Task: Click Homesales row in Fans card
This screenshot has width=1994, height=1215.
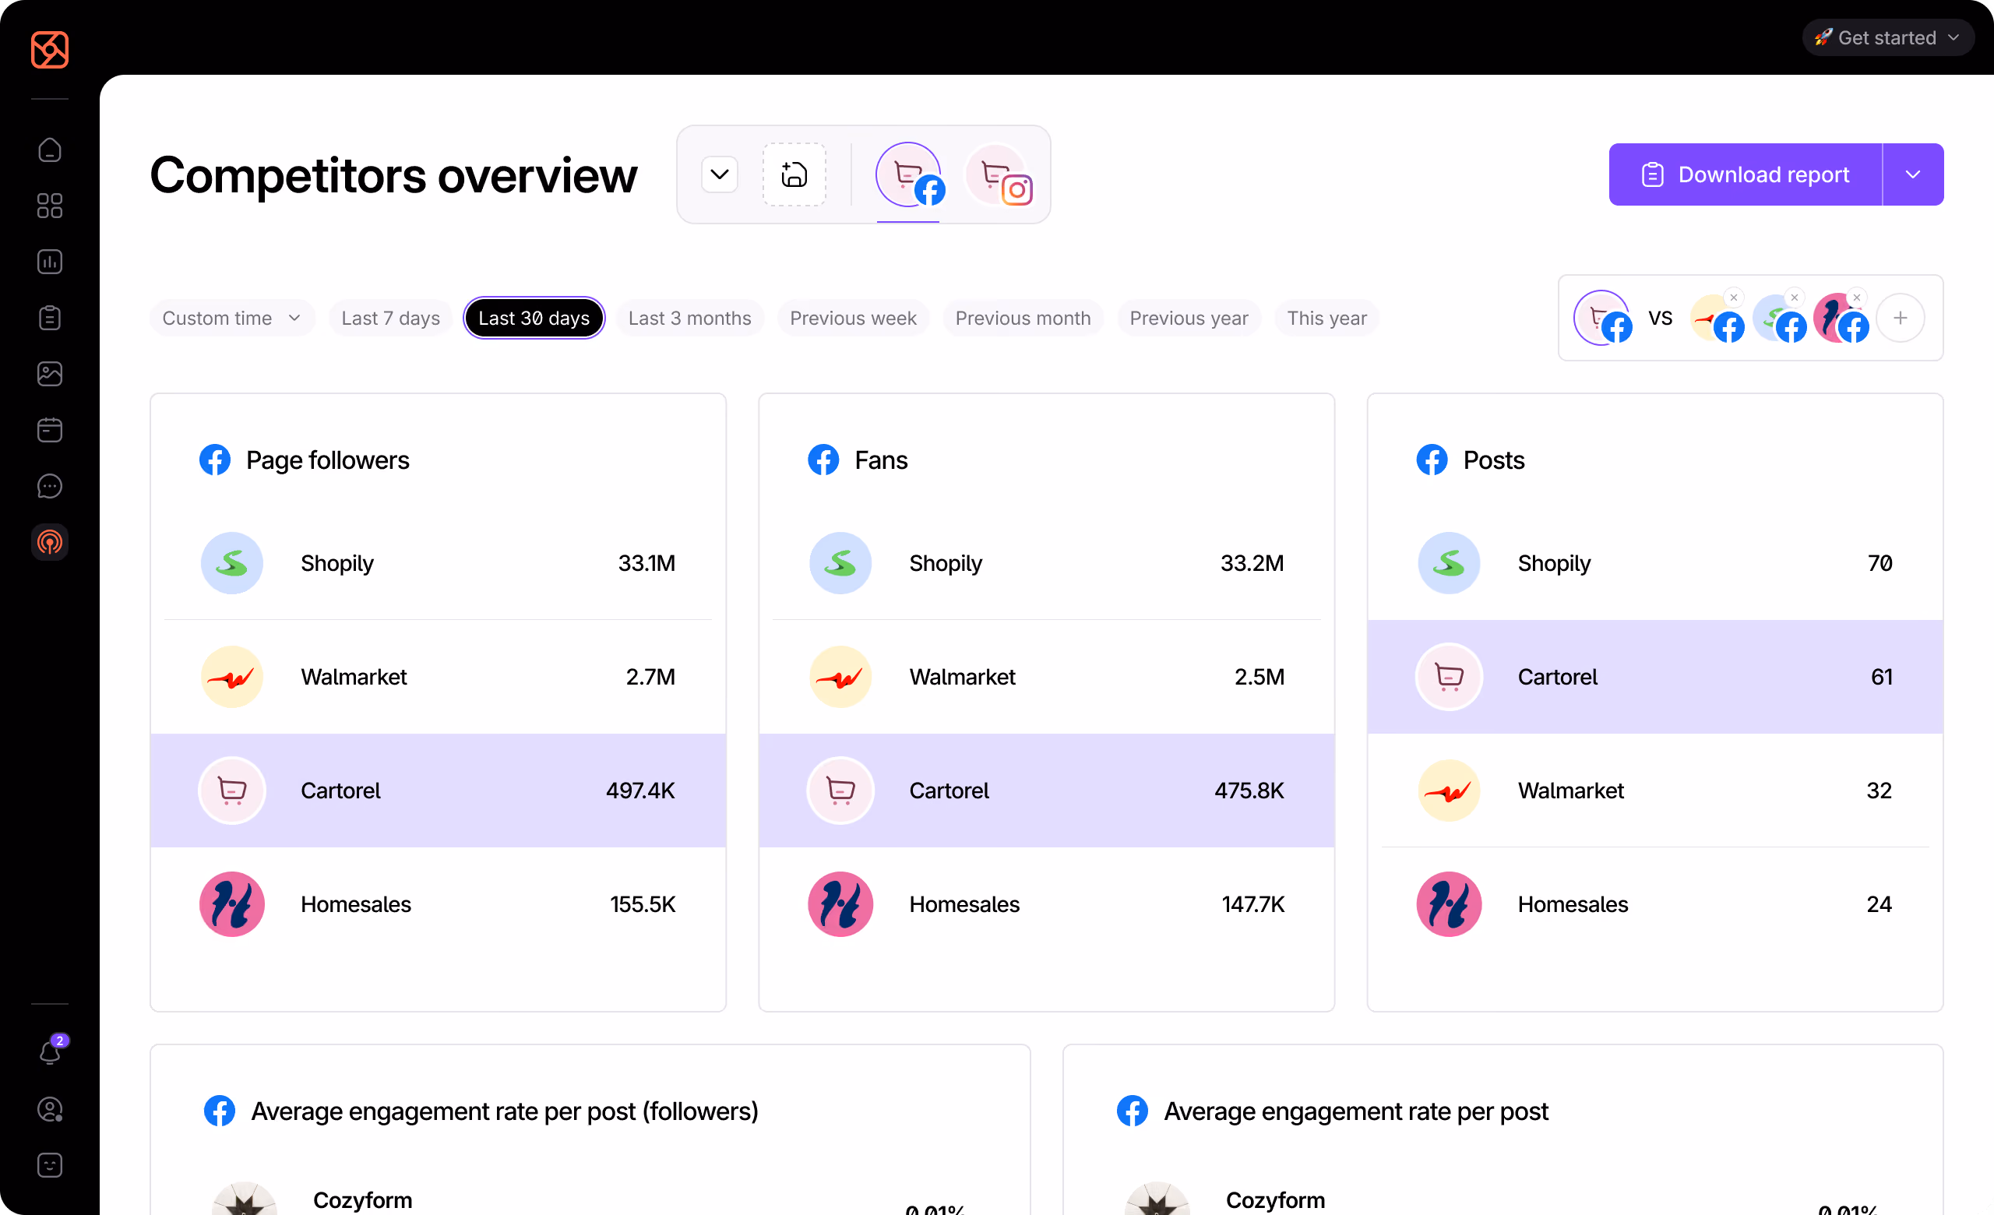Action: (x=1046, y=904)
